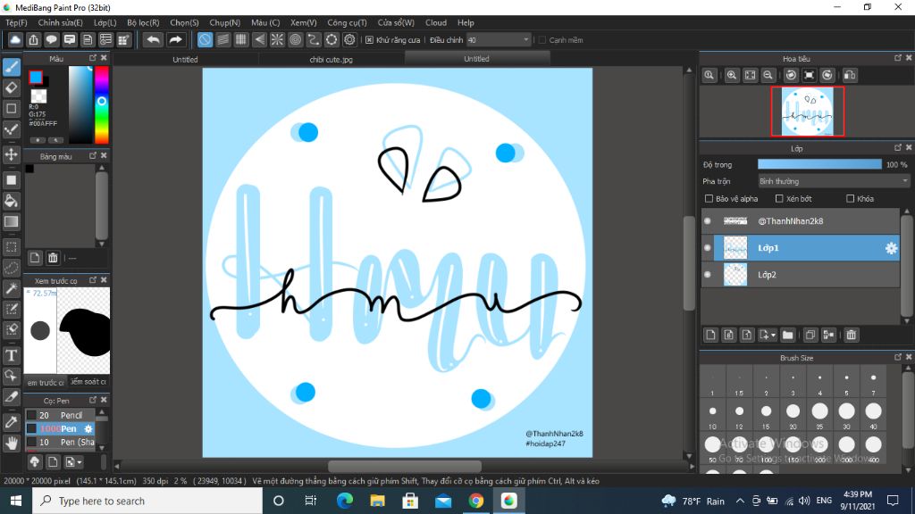The height and width of the screenshot is (514, 915).
Task: Click the Type here to search box
Action: click(x=147, y=501)
